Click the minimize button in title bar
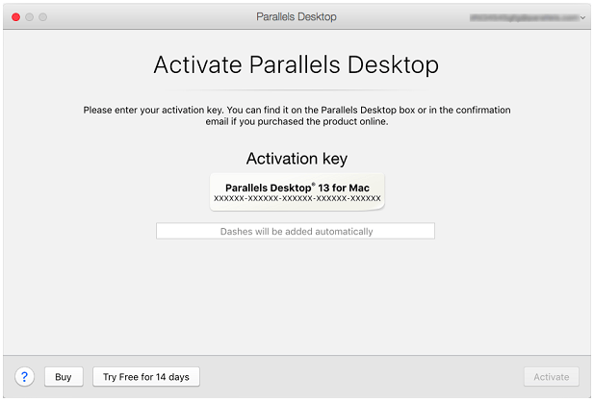 pos(30,17)
